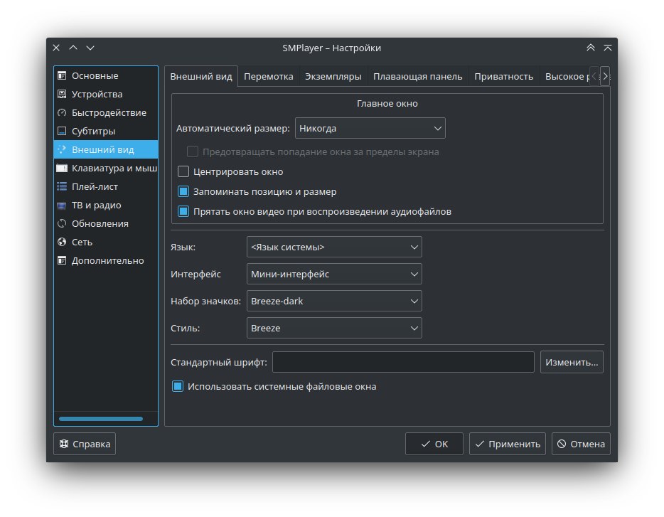The width and height of the screenshot is (664, 517).
Task: Select Плей-лист in the sidebar
Action: (106, 186)
